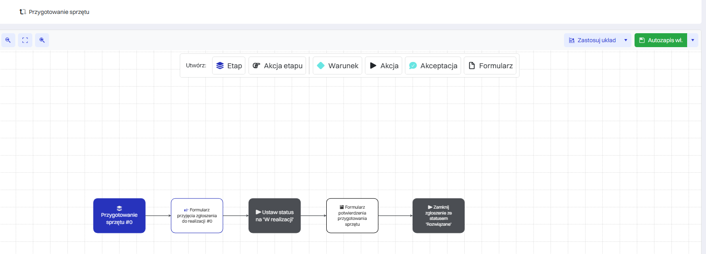Open the Autozapis dropdown arrow
The image size is (706, 254).
pos(693,40)
